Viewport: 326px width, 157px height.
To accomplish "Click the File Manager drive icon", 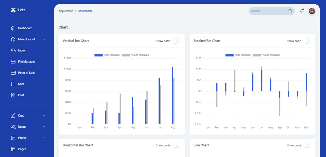I will coord(13,62).
